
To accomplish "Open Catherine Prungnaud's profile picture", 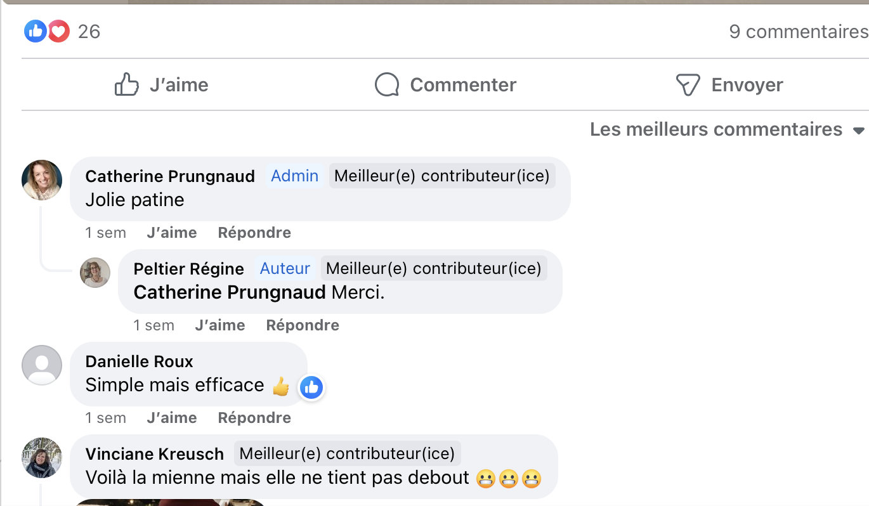I will (42, 180).
